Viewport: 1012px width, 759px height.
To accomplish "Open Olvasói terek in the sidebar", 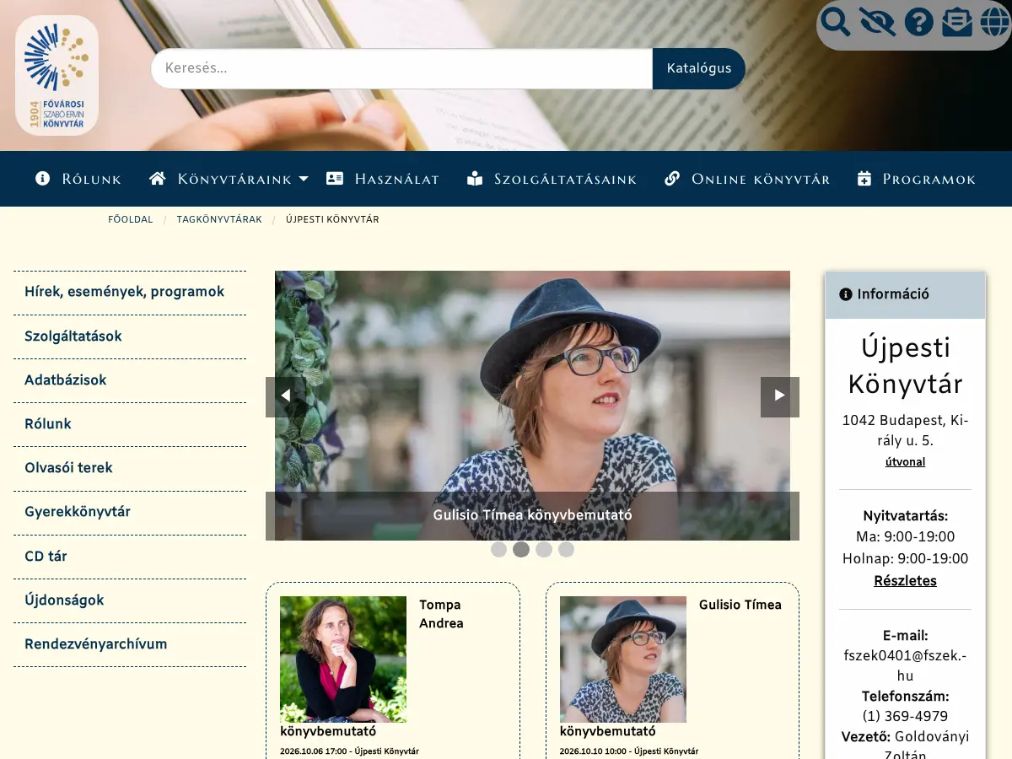I will tap(130, 468).
